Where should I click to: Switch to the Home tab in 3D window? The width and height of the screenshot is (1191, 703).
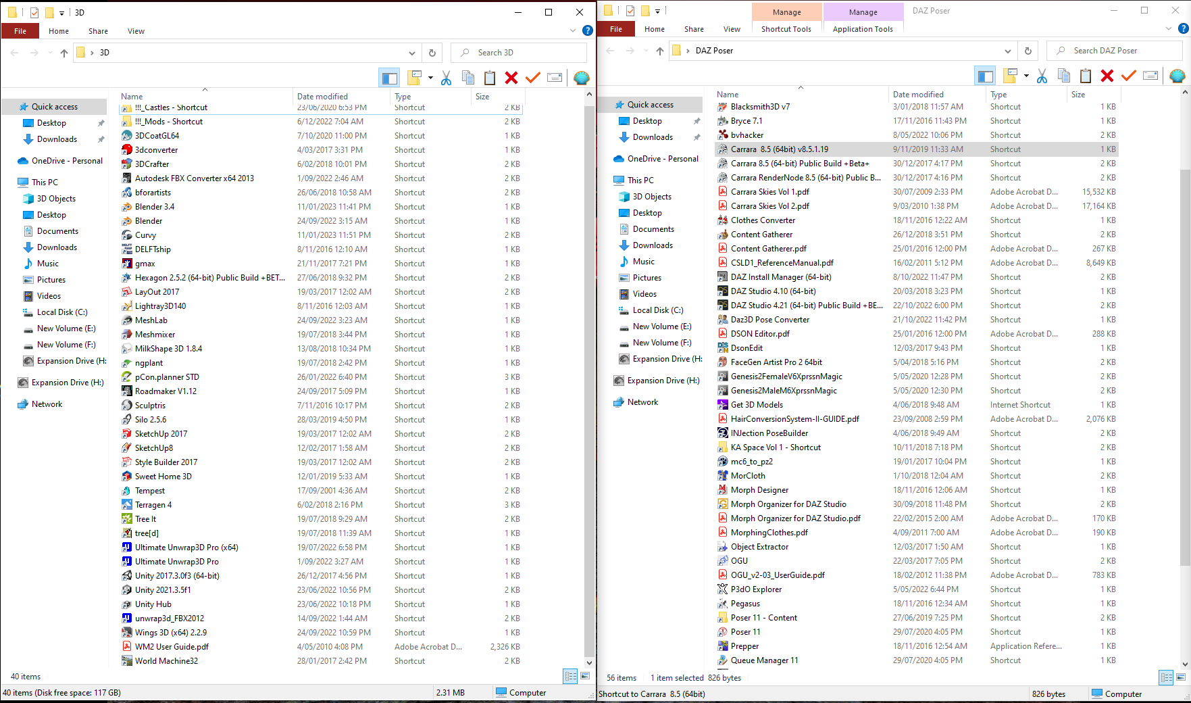(x=59, y=30)
